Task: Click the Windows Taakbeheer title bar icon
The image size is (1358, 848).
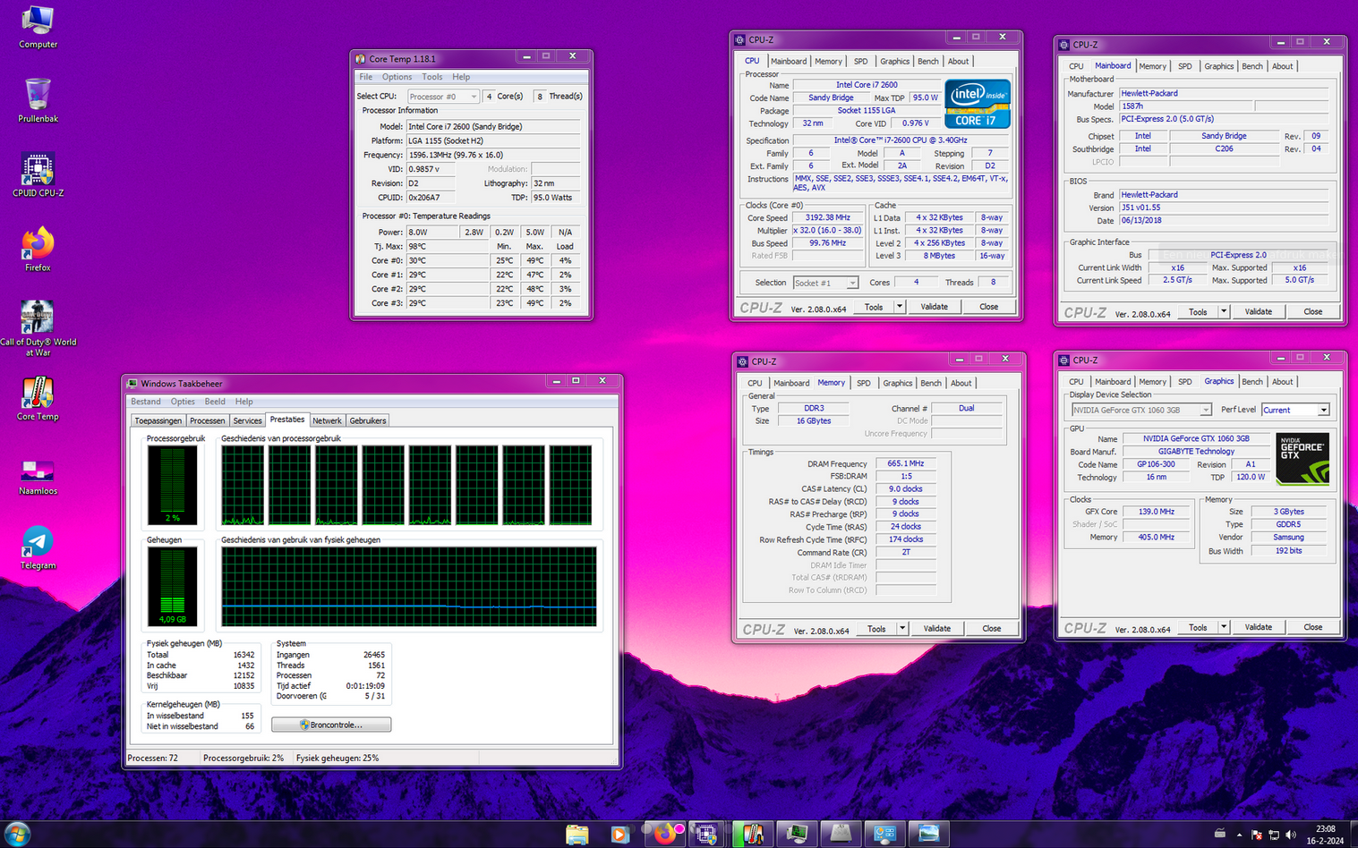Action: tap(132, 384)
